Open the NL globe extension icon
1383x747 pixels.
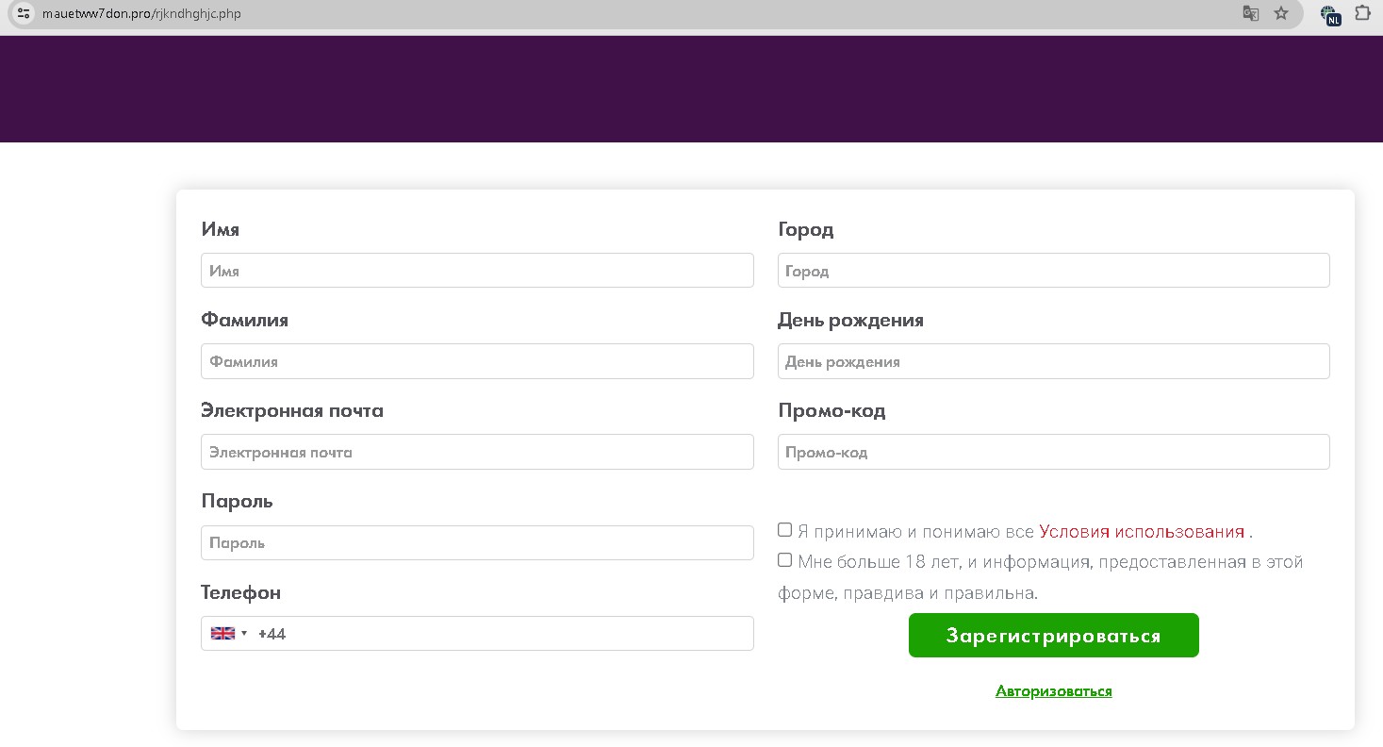tap(1330, 14)
